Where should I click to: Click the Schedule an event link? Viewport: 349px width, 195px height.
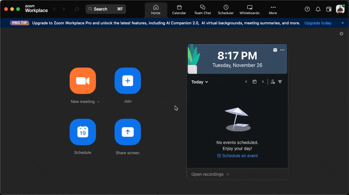coord(237,156)
